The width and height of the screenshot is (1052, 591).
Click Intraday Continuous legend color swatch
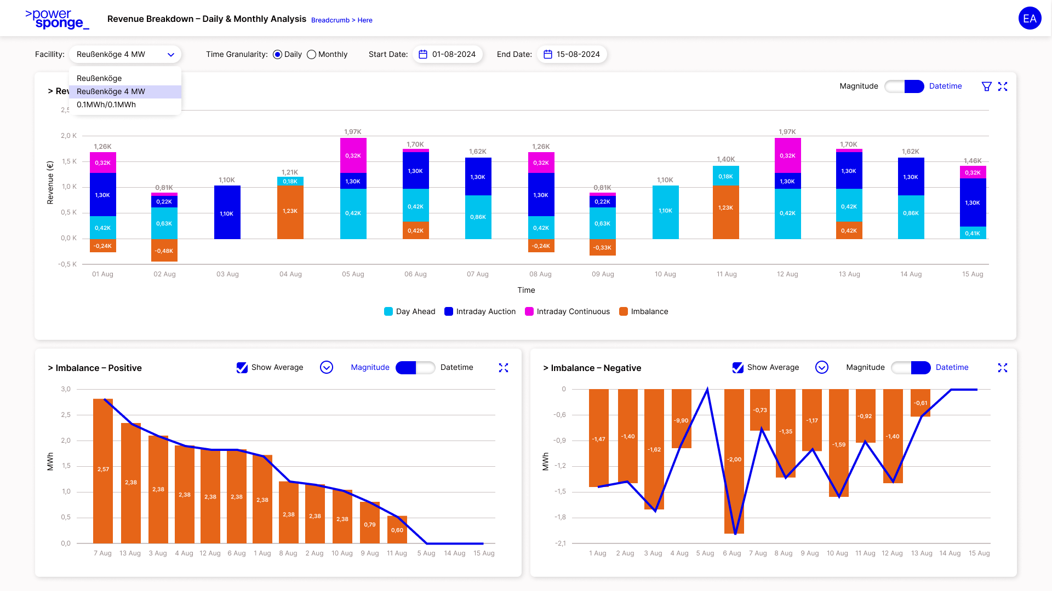(x=529, y=311)
